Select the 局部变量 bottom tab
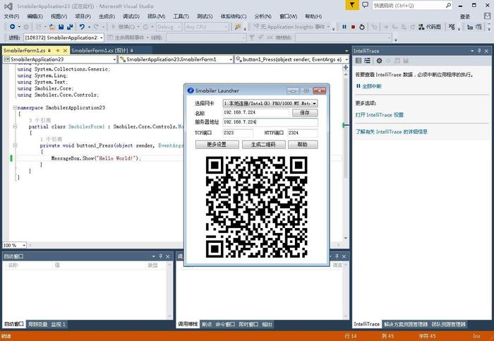 (x=38, y=324)
